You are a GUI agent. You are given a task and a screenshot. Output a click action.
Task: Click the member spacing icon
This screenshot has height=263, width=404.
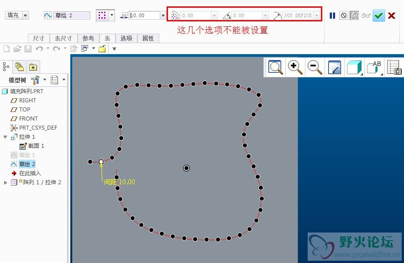(x=124, y=15)
